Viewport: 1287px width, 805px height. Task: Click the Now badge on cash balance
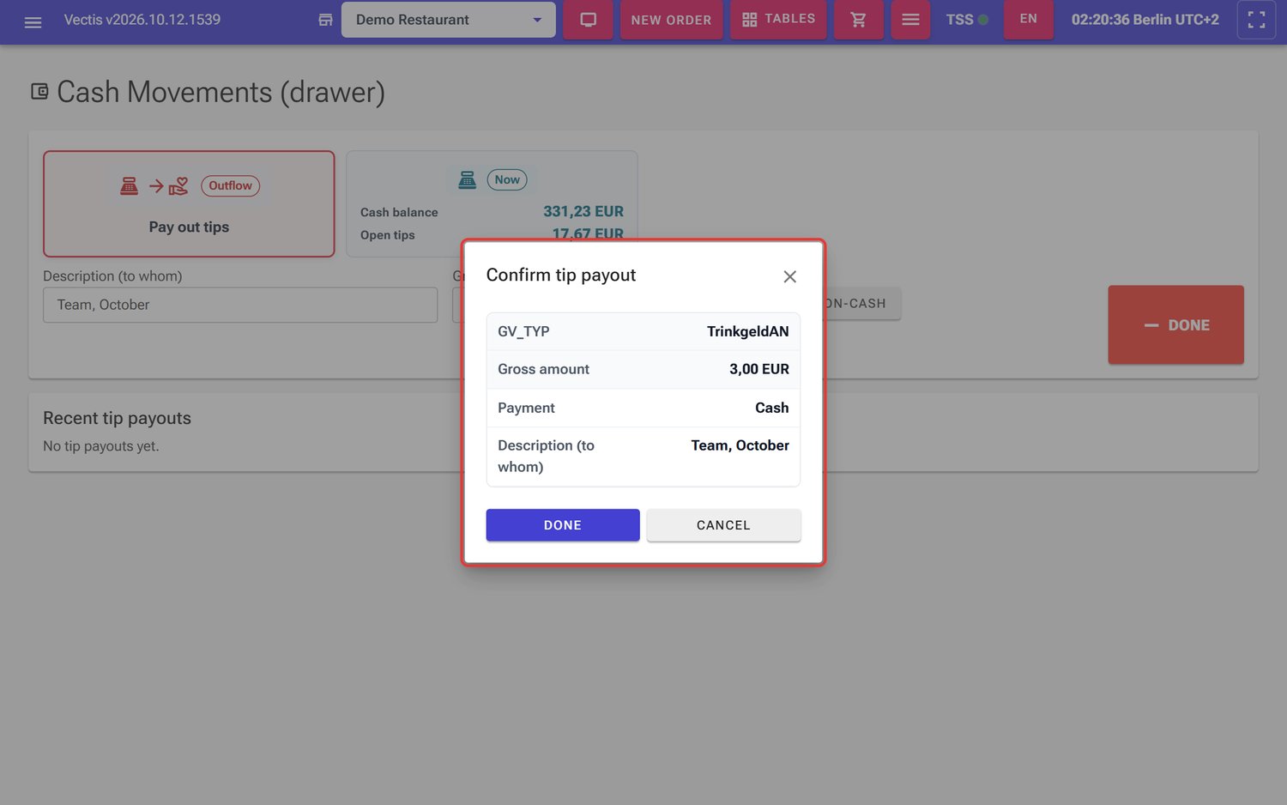507,179
